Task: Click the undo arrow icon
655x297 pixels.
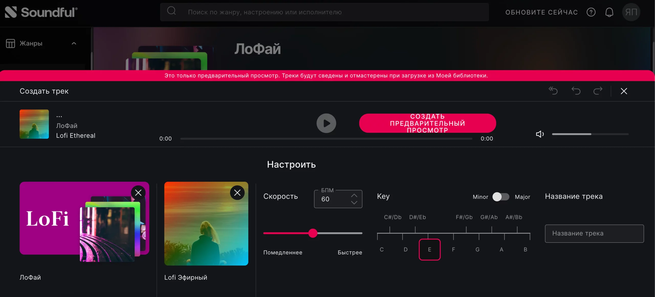Action: [x=576, y=91]
